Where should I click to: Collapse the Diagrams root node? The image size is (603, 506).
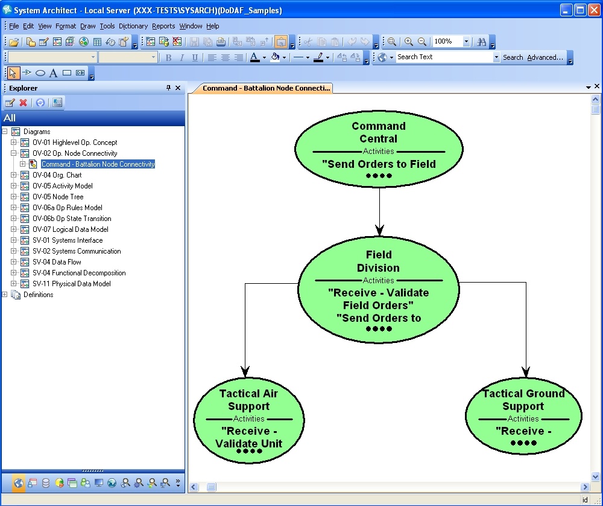5,131
